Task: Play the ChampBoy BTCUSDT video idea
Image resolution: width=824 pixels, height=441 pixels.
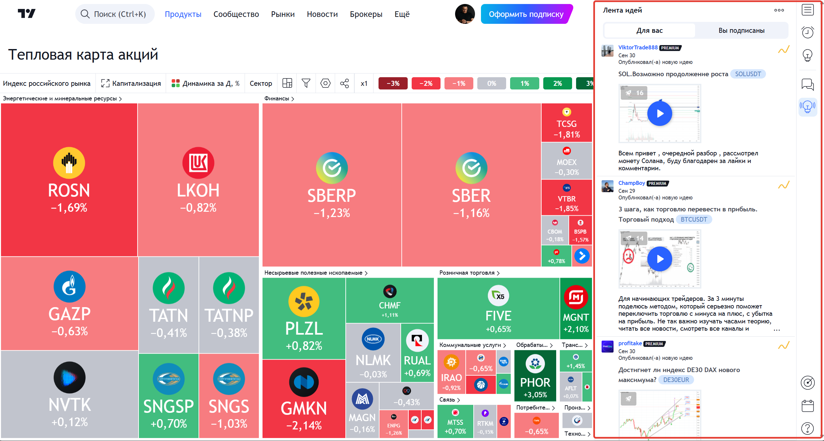Action: coord(660,259)
